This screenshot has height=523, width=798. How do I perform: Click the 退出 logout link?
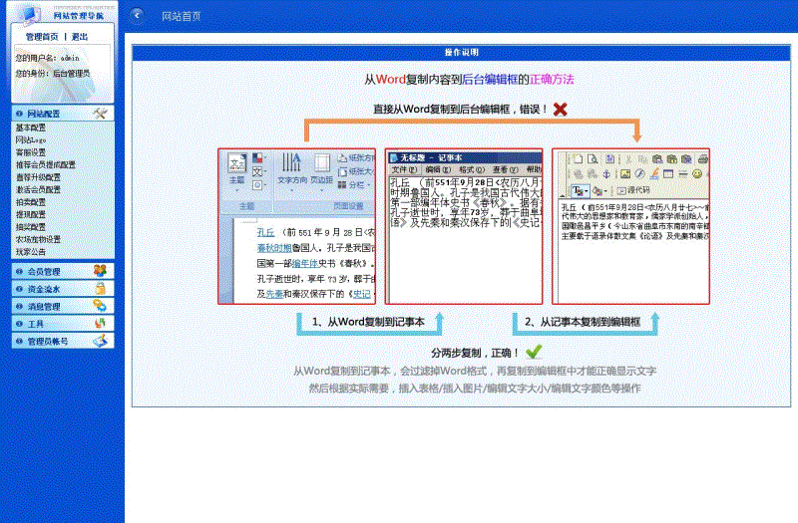[80, 37]
